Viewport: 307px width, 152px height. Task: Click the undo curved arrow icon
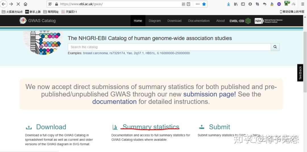coord(265,4)
